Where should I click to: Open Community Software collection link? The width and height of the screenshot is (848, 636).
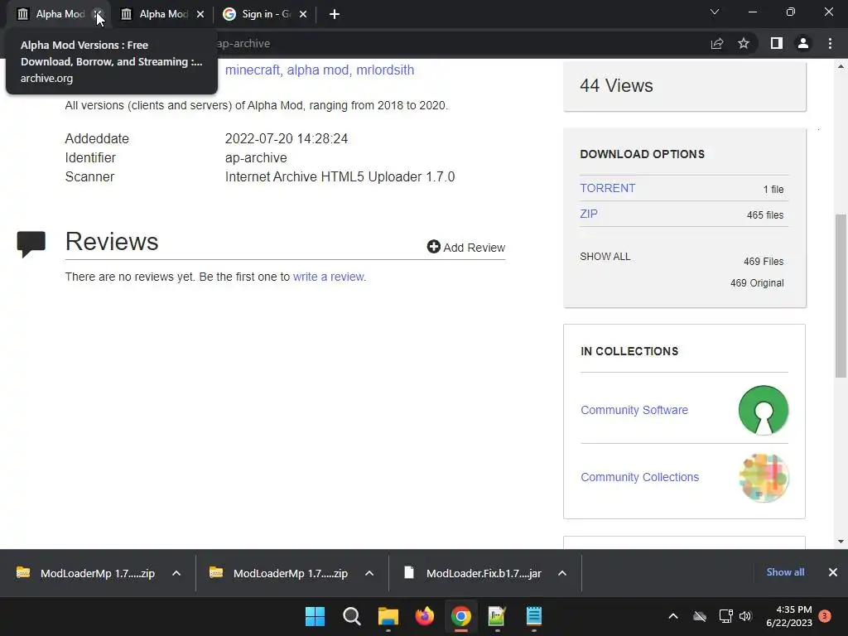(x=634, y=410)
